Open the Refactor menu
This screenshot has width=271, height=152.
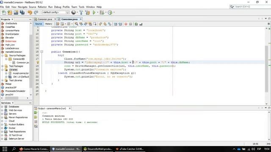(x=42, y=7)
